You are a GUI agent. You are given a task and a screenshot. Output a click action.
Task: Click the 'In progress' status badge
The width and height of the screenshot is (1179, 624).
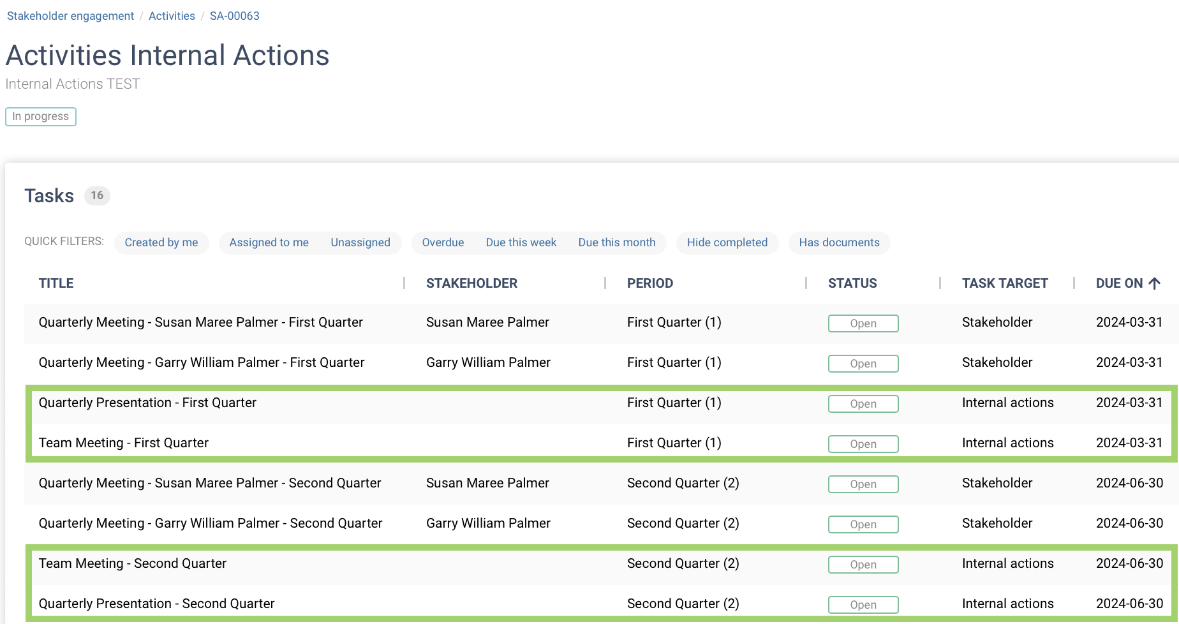click(41, 117)
